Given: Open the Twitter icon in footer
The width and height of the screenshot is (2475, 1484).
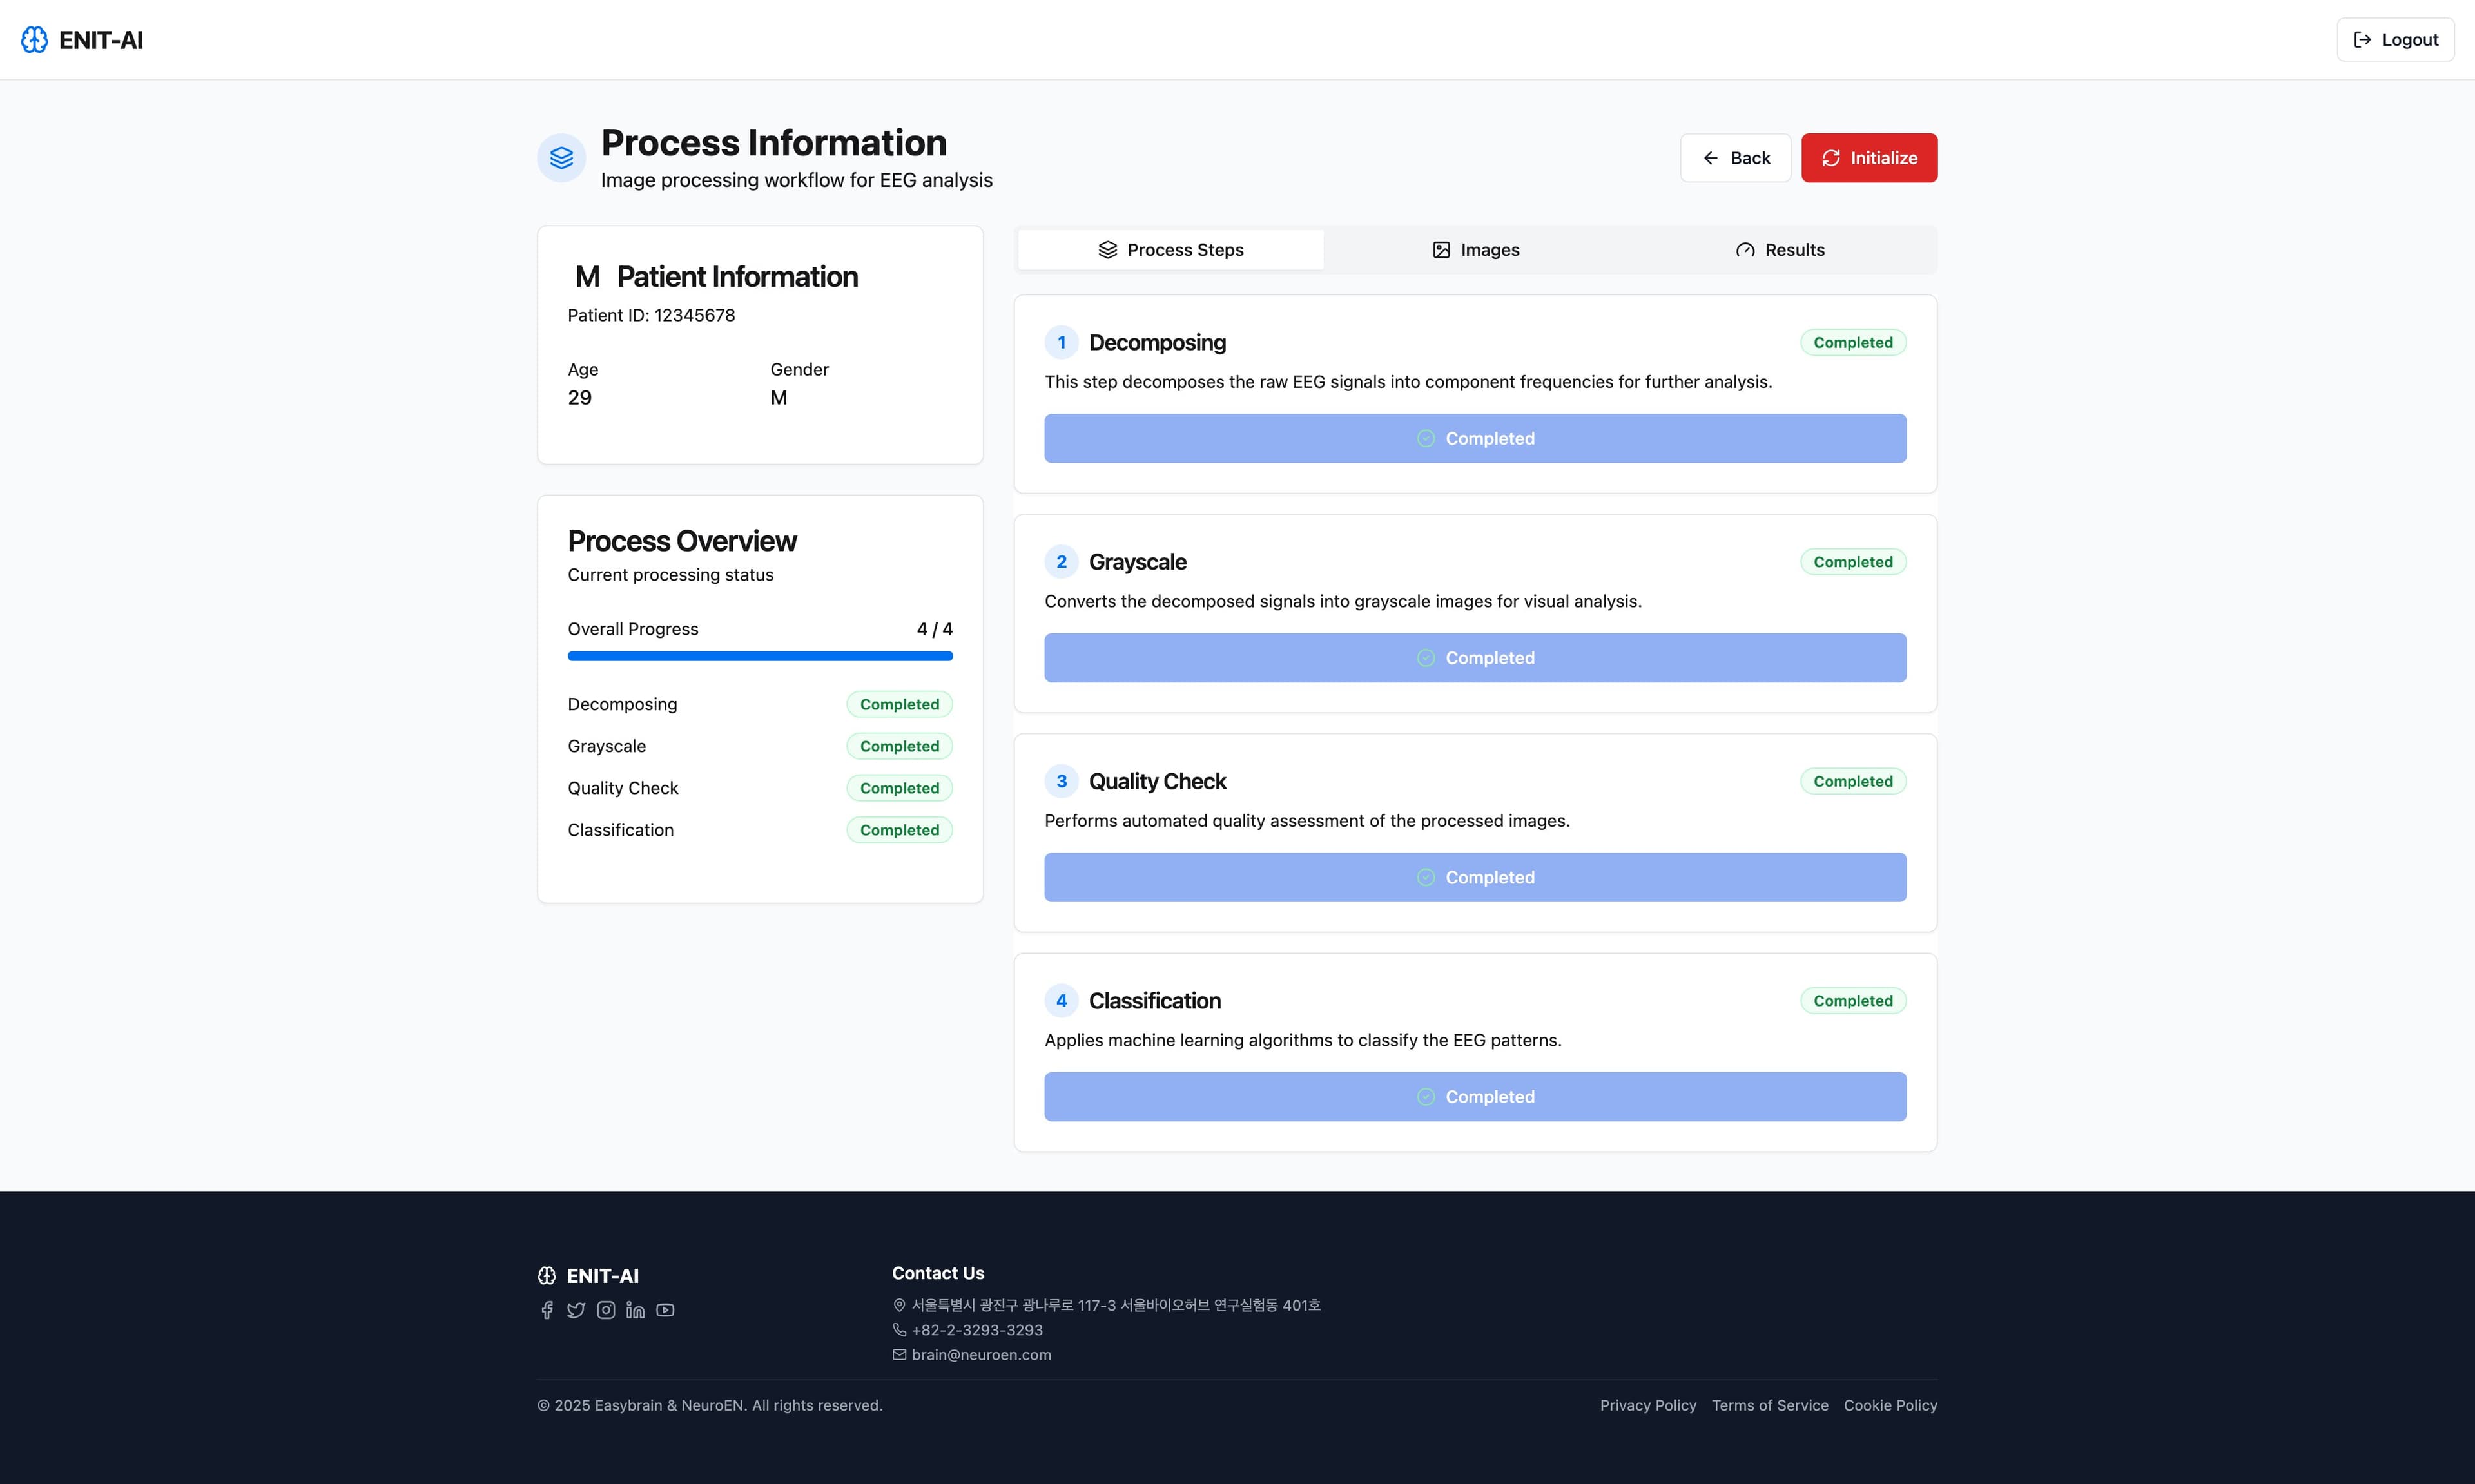Looking at the screenshot, I should click(x=576, y=1310).
